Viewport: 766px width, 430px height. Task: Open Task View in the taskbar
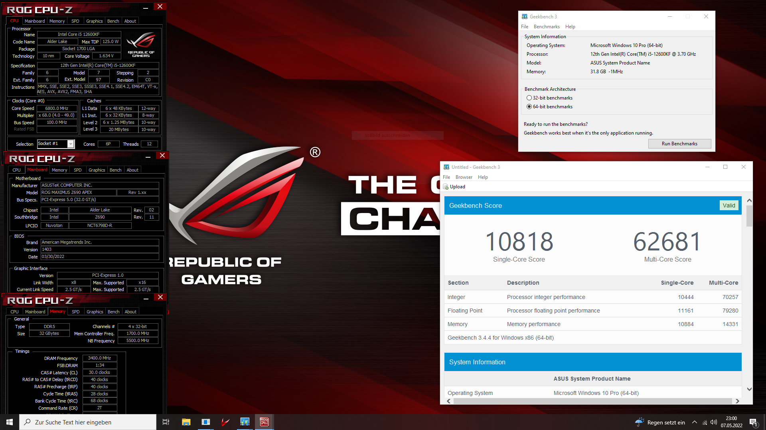coord(166,422)
